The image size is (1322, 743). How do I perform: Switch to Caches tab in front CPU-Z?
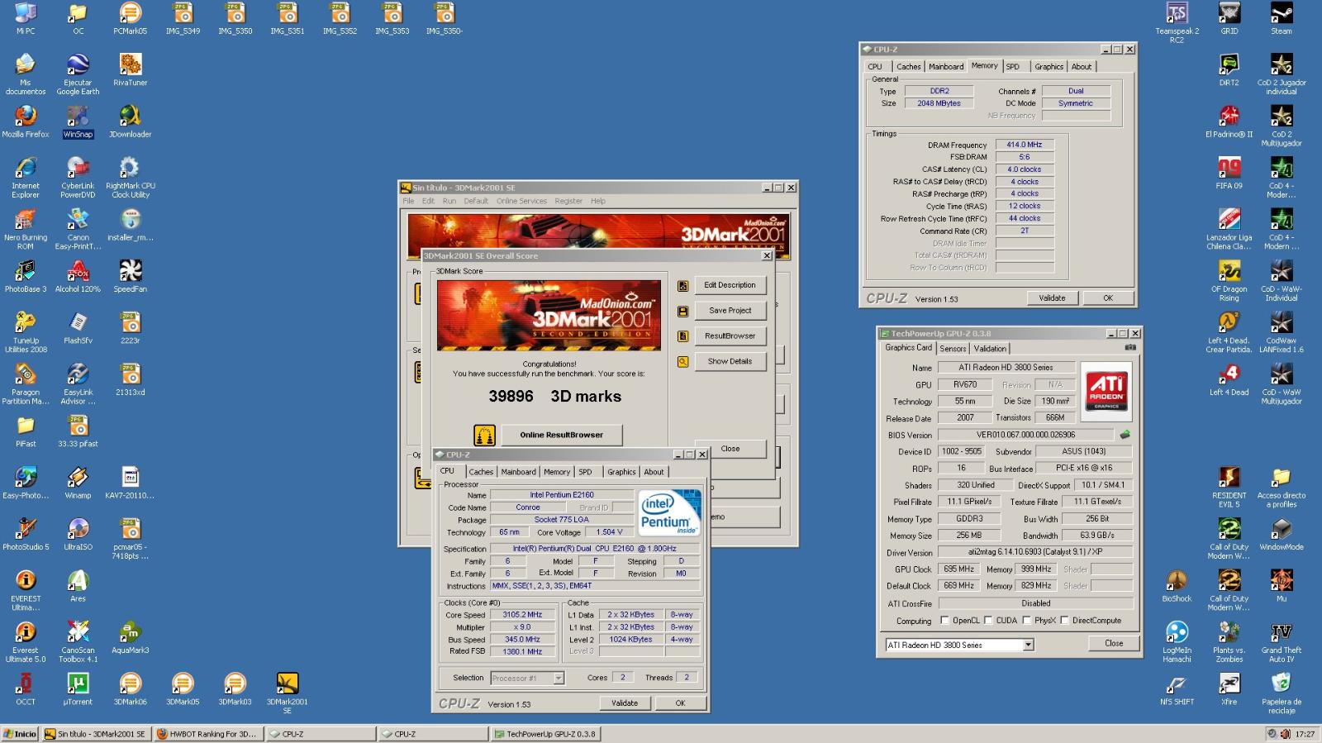click(x=481, y=472)
